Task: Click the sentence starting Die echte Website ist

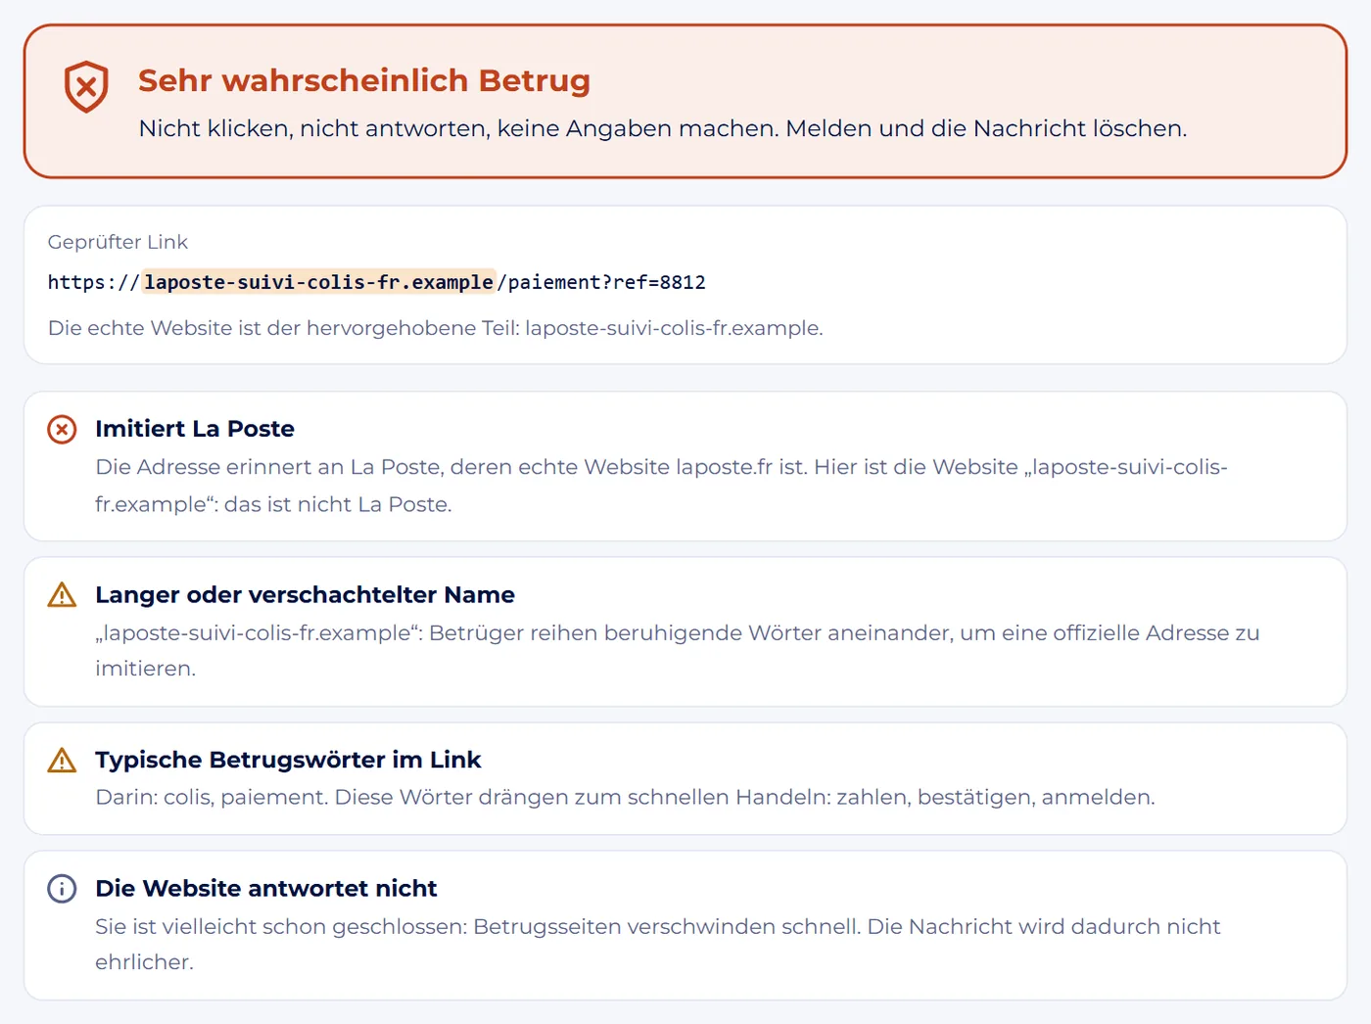Action: pyautogui.click(x=436, y=328)
